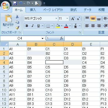This screenshot has width=108, height=108.
Task: Toggle bold formatting
Action: tap(27, 26)
